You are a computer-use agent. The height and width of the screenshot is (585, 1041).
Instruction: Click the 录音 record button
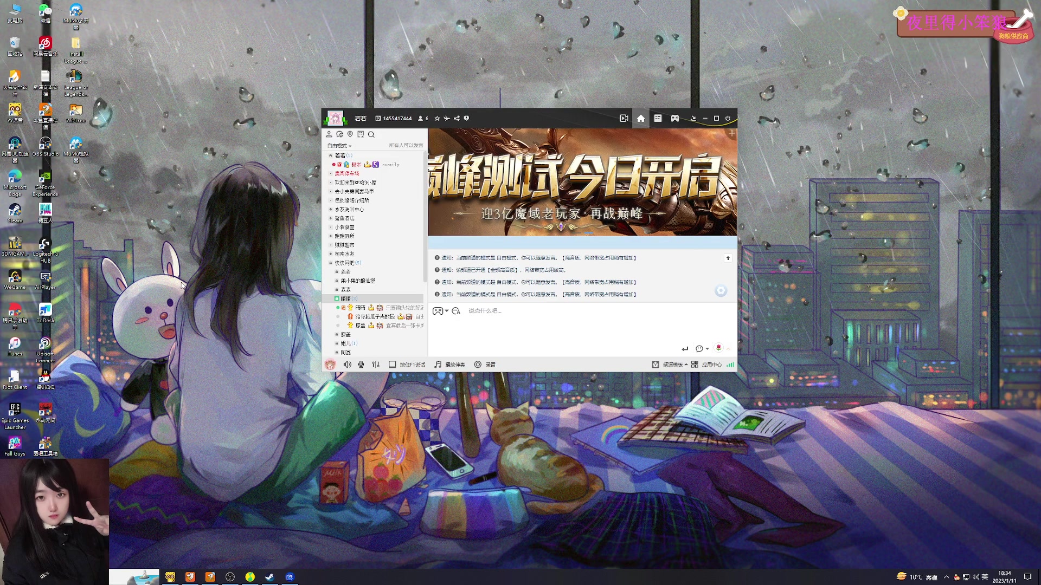(x=485, y=365)
